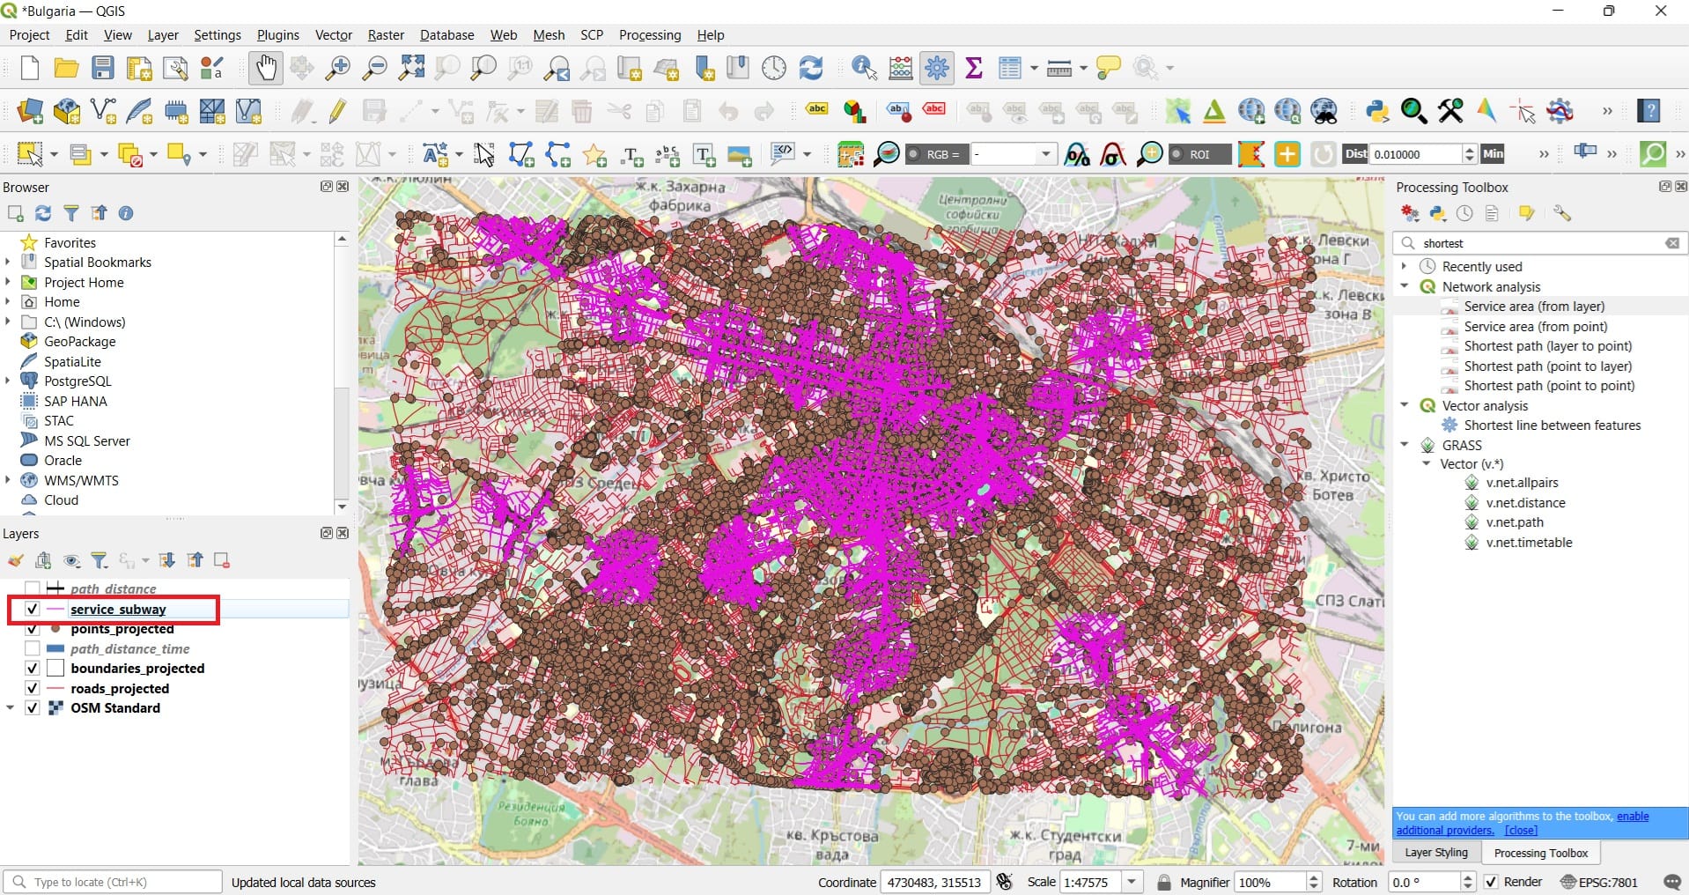Click the toolbox search field
The width and height of the screenshot is (1689, 895).
click(1539, 243)
